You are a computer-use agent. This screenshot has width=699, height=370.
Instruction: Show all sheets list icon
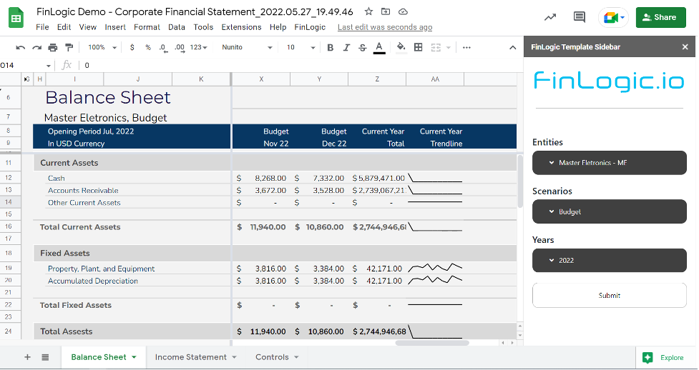pyautogui.click(x=45, y=357)
